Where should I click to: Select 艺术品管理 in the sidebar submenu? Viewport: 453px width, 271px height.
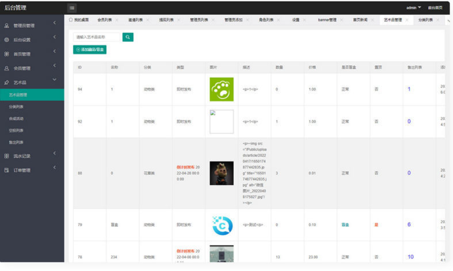pos(32,95)
